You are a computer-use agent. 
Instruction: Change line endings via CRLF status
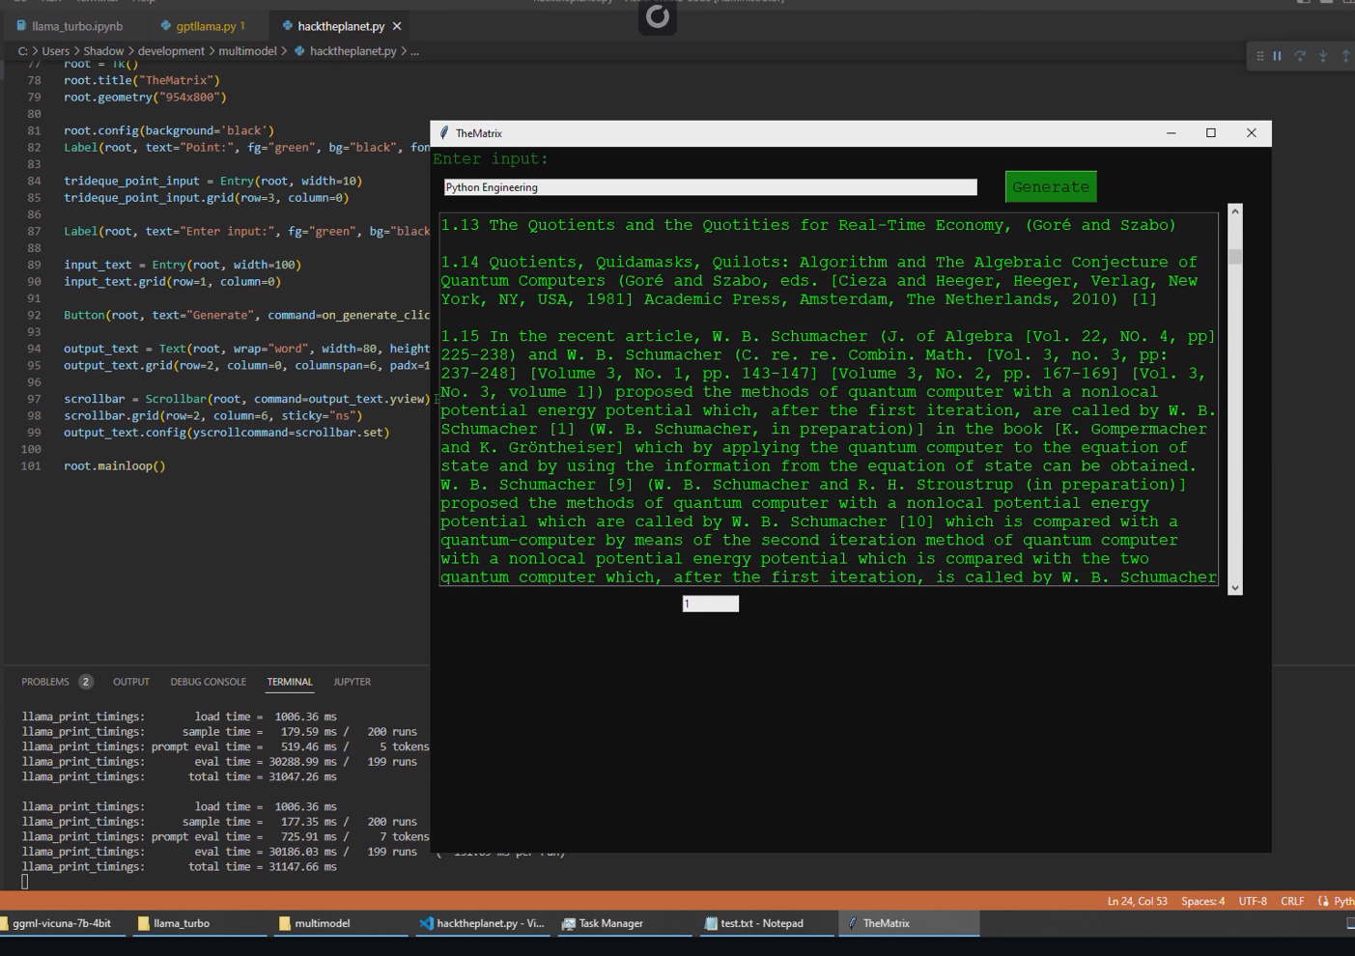point(1292,901)
